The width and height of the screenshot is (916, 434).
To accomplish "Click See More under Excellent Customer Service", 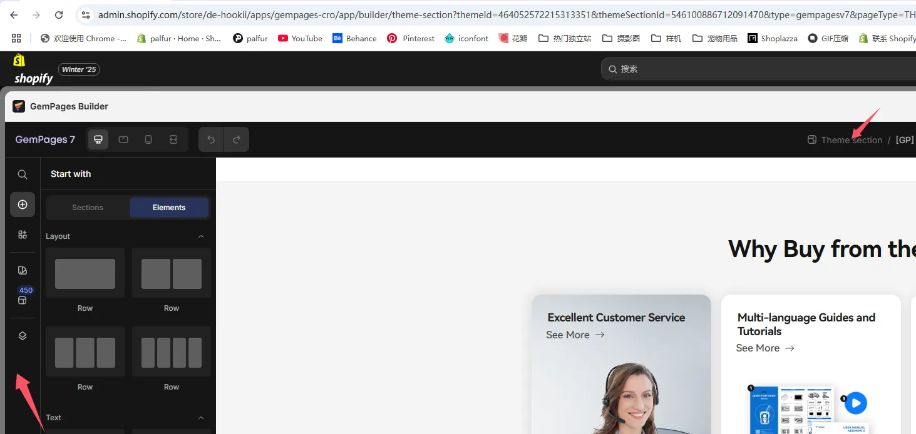I will point(575,335).
